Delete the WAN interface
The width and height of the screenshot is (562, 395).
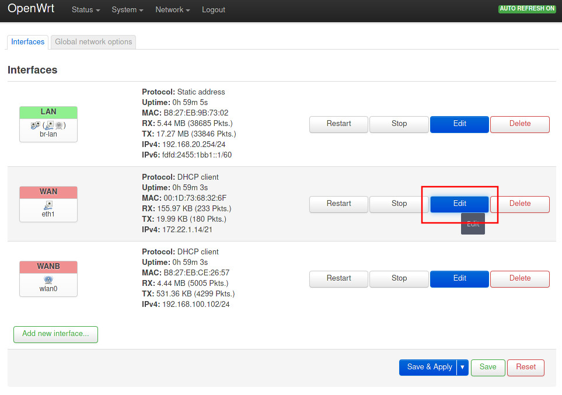point(520,204)
